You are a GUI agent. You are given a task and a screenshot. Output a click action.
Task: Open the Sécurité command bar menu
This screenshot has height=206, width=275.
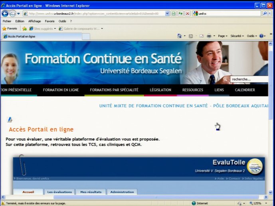click(x=237, y=36)
